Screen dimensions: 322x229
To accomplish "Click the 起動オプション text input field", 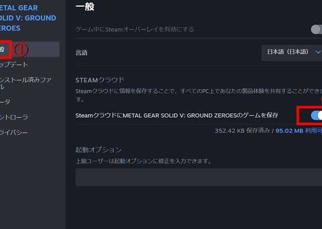I will [x=198, y=178].
